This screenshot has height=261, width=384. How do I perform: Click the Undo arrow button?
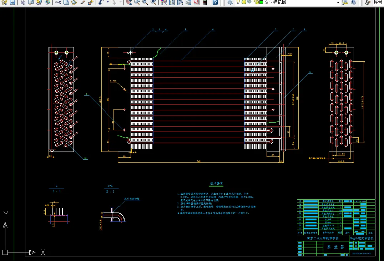coord(101,2)
